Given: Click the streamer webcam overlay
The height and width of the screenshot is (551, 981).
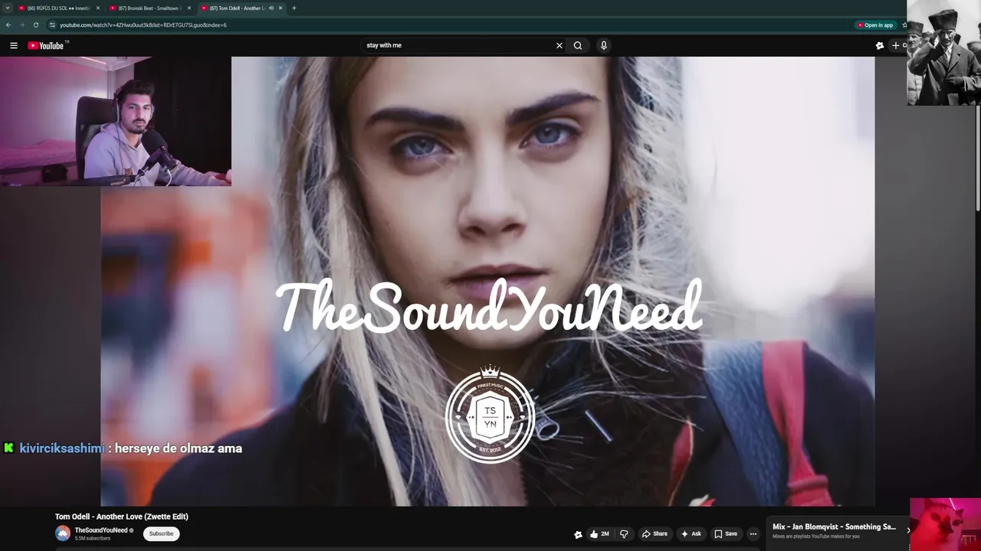Looking at the screenshot, I should tap(116, 121).
